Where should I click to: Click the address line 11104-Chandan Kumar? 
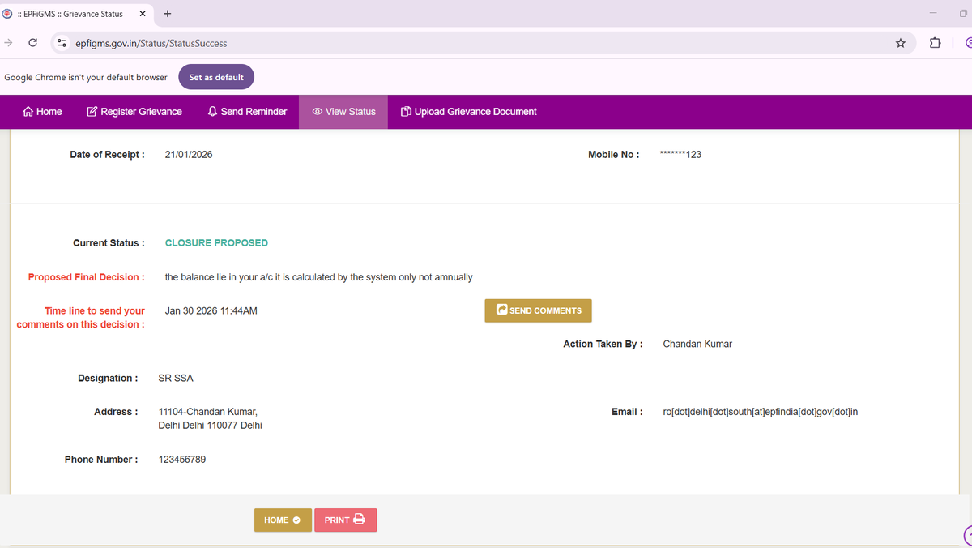point(208,412)
